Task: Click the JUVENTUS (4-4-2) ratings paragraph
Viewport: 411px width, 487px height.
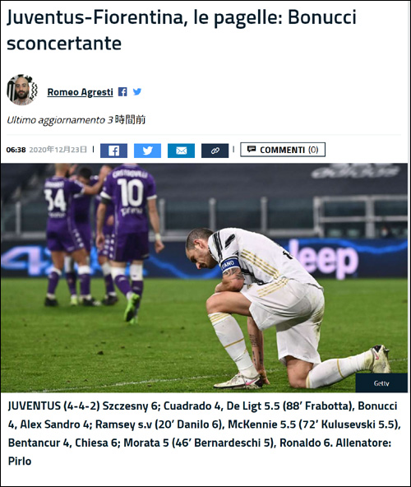Action: click(204, 434)
